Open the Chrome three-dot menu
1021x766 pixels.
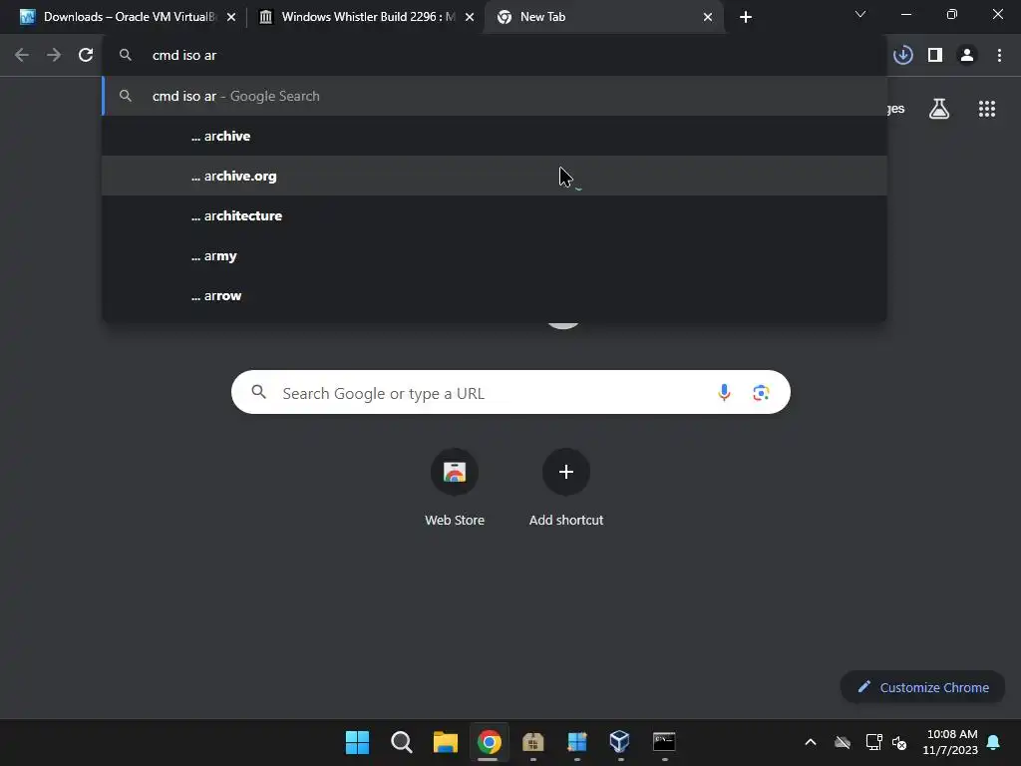point(999,56)
